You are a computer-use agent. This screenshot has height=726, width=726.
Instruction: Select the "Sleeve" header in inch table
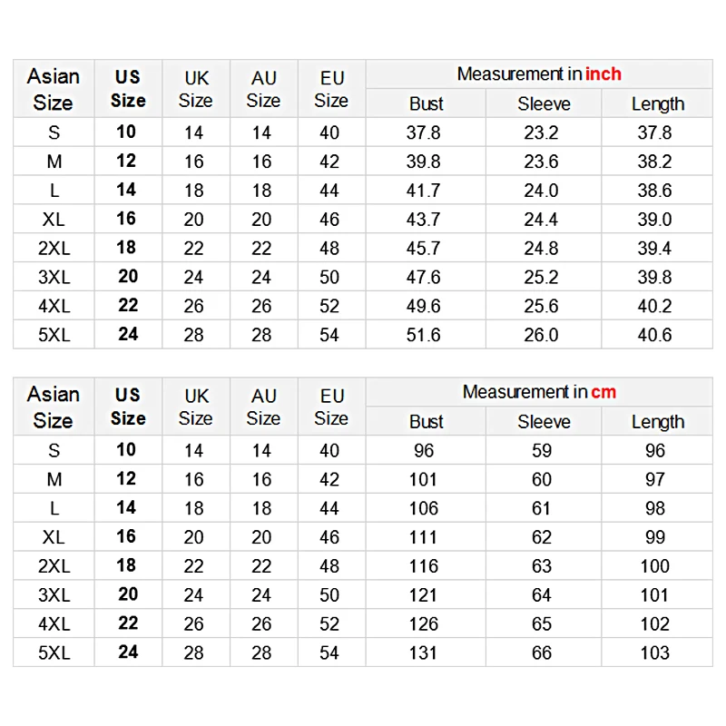click(x=544, y=103)
